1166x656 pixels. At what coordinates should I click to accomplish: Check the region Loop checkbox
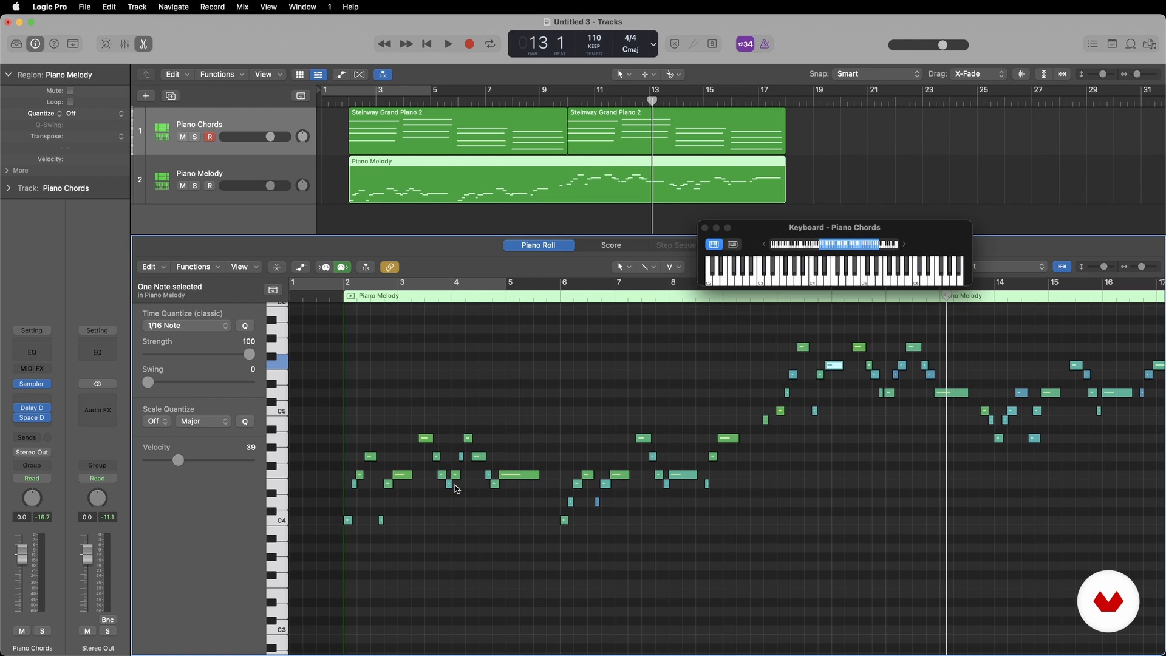(x=70, y=102)
